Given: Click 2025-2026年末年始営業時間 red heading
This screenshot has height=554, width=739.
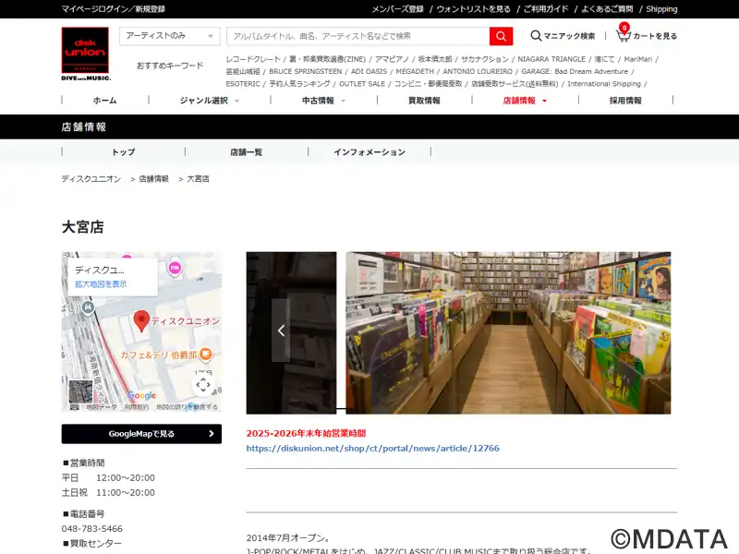Looking at the screenshot, I should coord(306,433).
